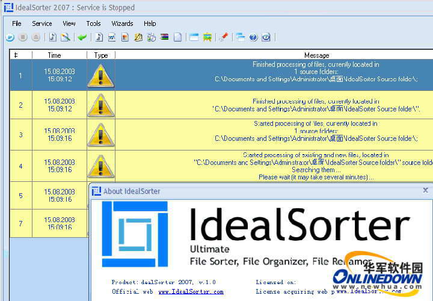Click the 'Ultimate' edition text in About dialog
433x301 pixels.
[x=210, y=249]
